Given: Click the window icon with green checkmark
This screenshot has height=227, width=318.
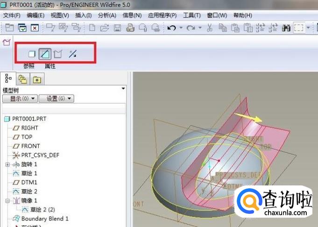Looking at the screenshot, I should (22, 28).
